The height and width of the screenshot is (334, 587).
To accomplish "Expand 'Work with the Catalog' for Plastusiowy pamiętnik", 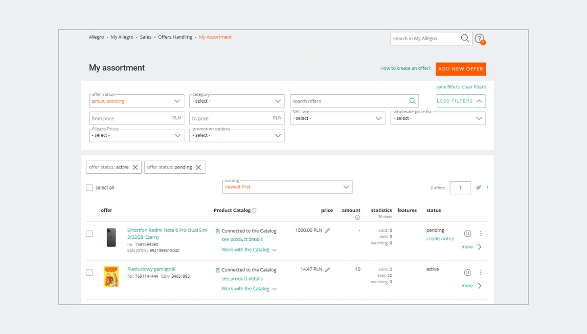I will click(249, 289).
